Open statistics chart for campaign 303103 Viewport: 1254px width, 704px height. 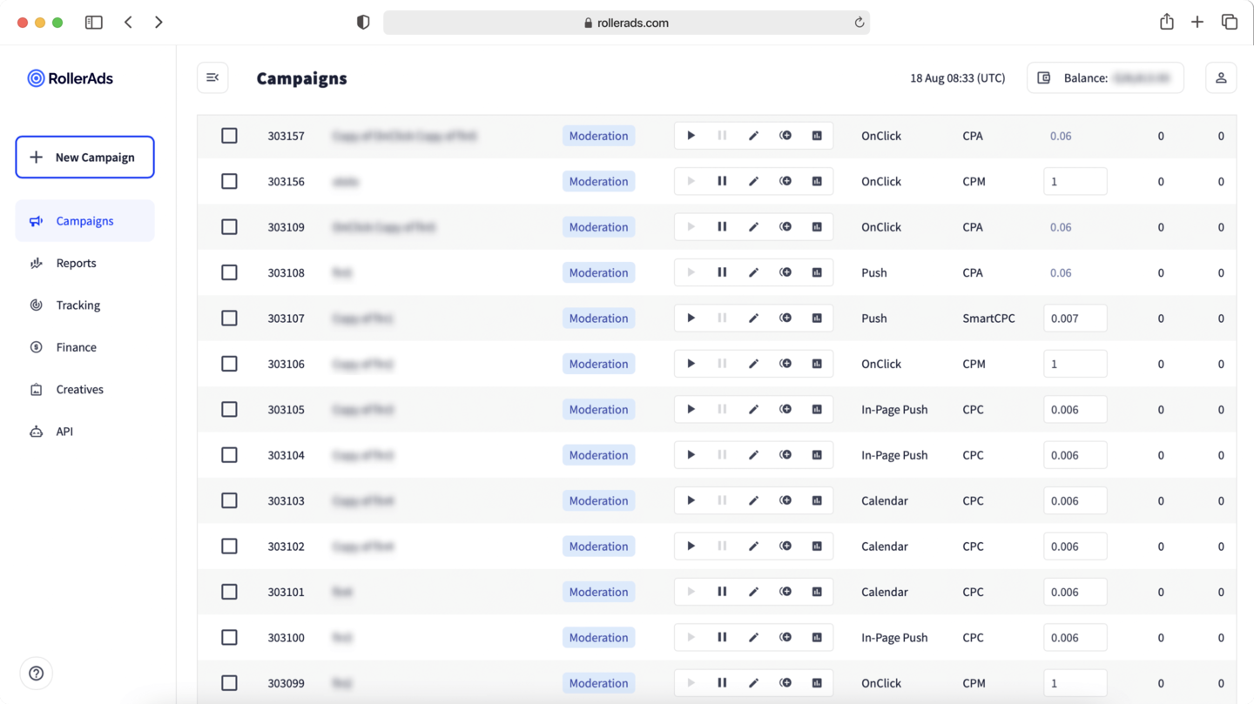817,500
